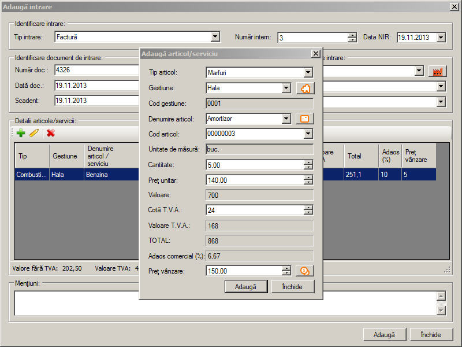Screen dimensions: 462x347
Task: Open the Data NIR date picker
Action: click(x=441, y=38)
